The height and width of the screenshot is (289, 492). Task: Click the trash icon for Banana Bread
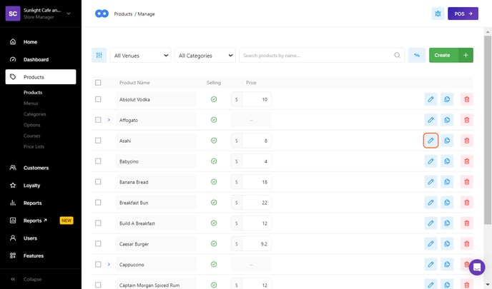[x=466, y=182]
